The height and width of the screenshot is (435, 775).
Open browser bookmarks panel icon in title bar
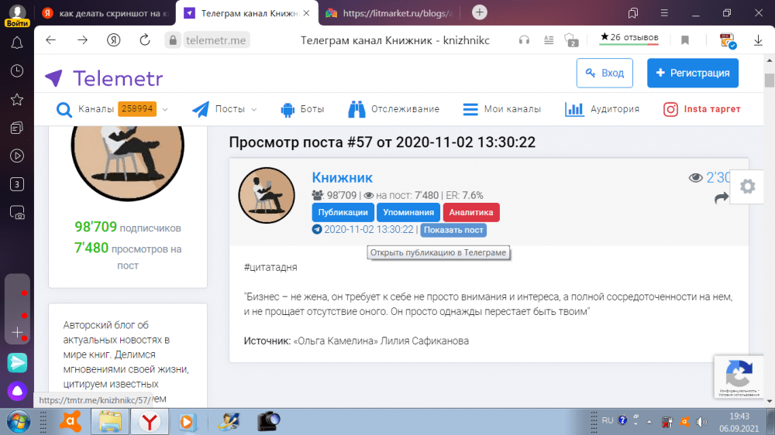click(633, 13)
